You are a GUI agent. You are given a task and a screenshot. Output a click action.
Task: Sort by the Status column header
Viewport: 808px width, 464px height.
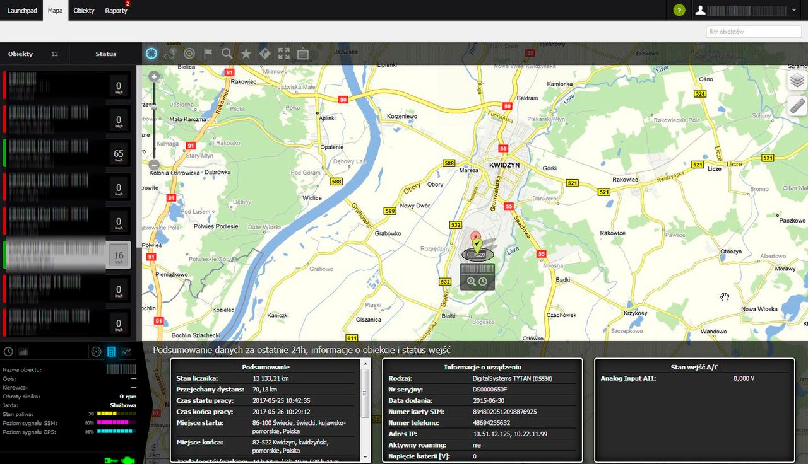point(106,54)
